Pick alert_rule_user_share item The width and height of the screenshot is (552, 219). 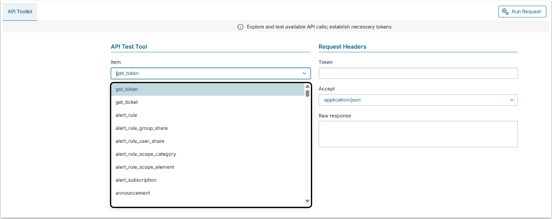pos(140,141)
